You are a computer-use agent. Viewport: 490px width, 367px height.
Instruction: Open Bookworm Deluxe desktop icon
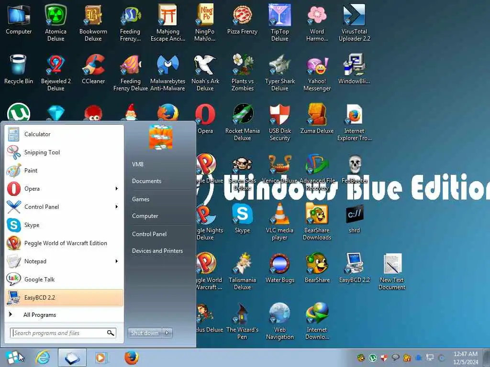pyautogui.click(x=93, y=22)
